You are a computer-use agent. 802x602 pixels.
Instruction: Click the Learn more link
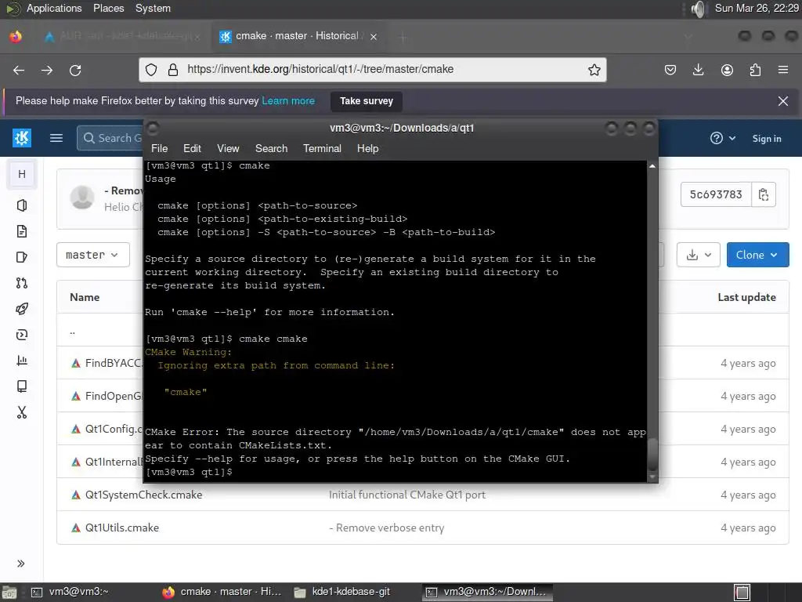(288, 101)
